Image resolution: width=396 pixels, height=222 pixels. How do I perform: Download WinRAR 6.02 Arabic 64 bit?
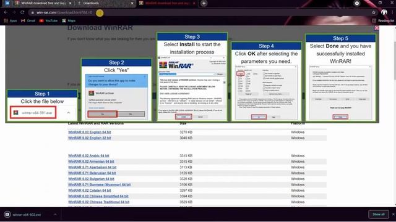click(88, 156)
